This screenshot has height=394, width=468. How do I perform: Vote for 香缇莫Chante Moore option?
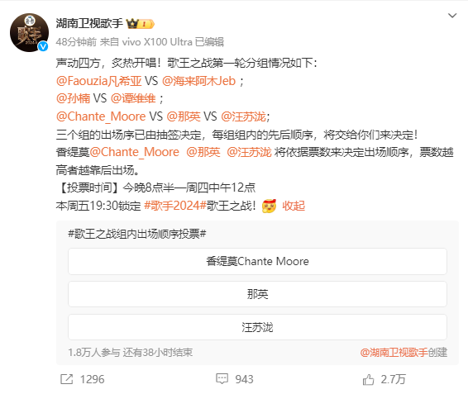coord(257,261)
